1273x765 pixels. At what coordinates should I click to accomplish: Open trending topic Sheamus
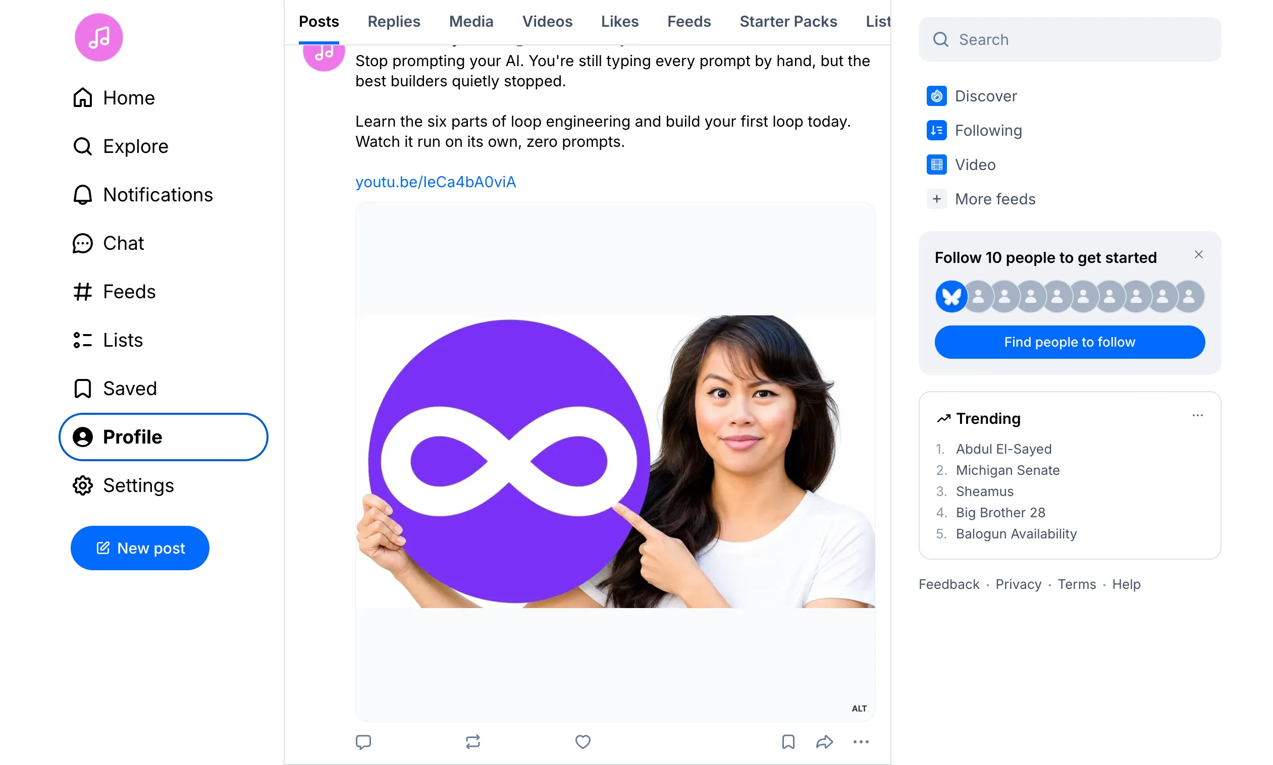point(984,491)
